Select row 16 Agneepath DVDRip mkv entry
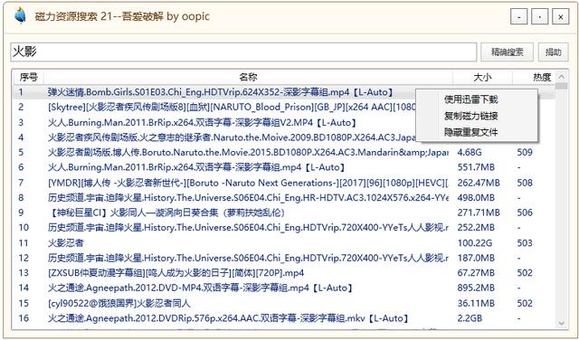This screenshot has width=579, height=340. click(x=283, y=318)
